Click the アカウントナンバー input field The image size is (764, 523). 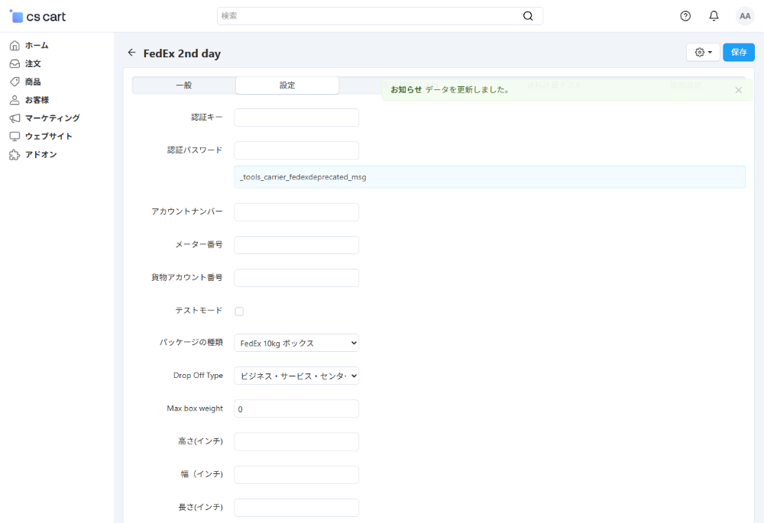[296, 212]
